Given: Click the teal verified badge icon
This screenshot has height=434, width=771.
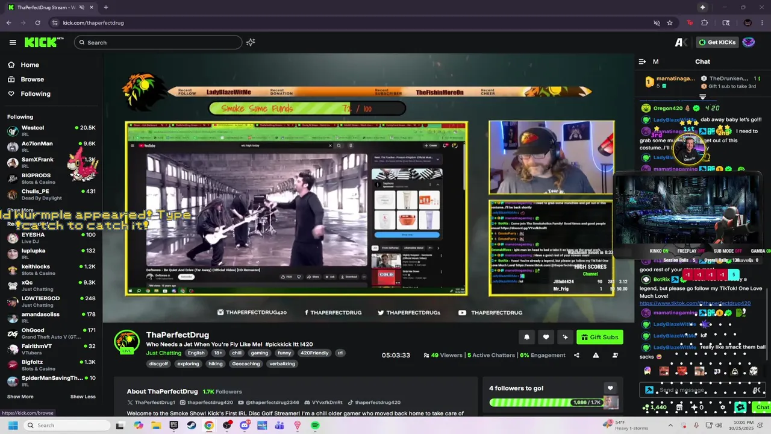Looking at the screenshot, I should pyautogui.click(x=740, y=408).
